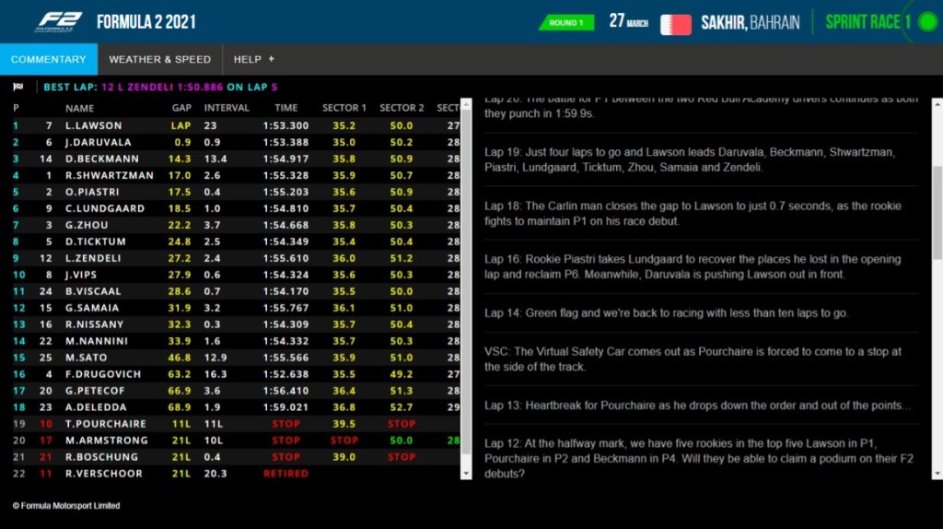Viewport: 943px width, 529px height.
Task: Click the commentary panel scroll down arrow
Action: (937, 474)
